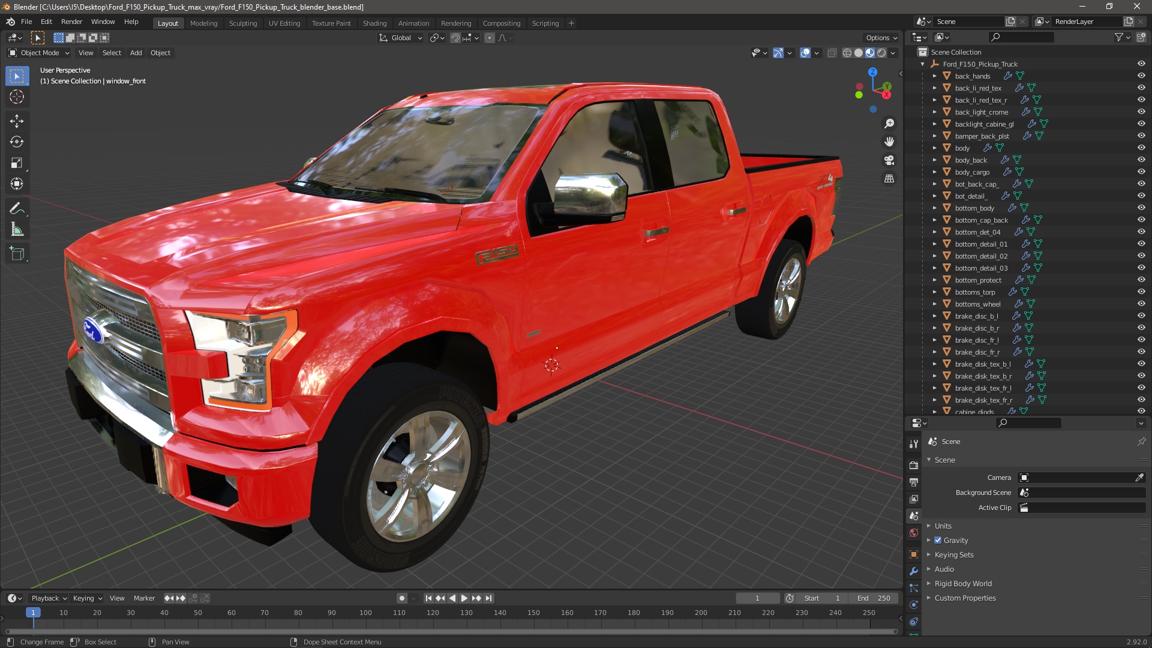Hide the brake_disc_fr_l object
The image size is (1152, 648).
coord(1141,340)
